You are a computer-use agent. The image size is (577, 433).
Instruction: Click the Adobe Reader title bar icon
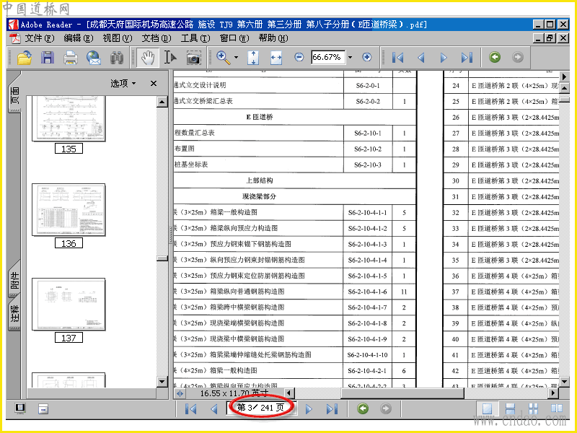point(13,25)
